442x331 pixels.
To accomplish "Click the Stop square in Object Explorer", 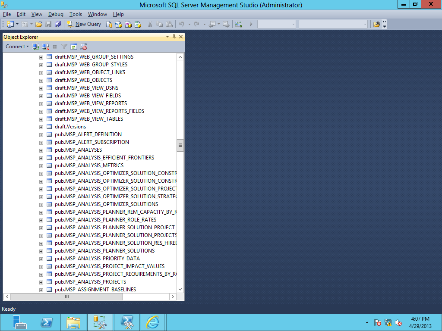I will pyautogui.click(x=55, y=47).
